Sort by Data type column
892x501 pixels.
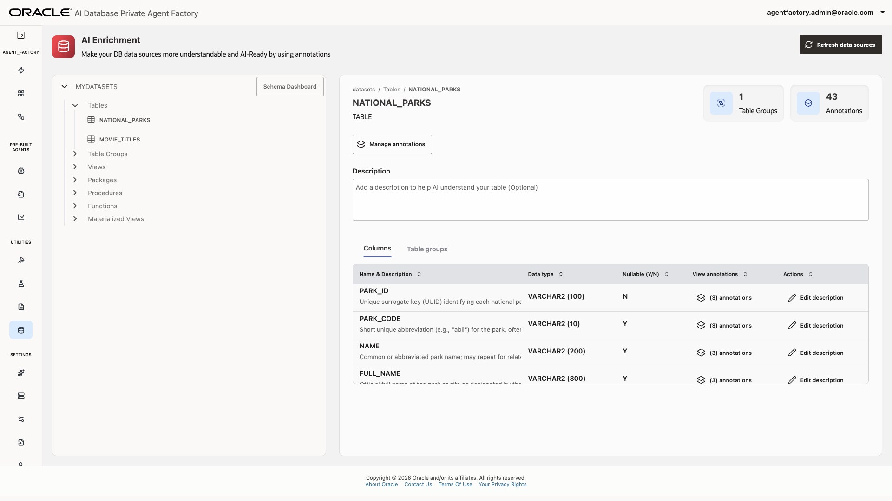point(561,274)
